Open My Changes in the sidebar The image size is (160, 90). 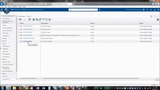pos(6,19)
